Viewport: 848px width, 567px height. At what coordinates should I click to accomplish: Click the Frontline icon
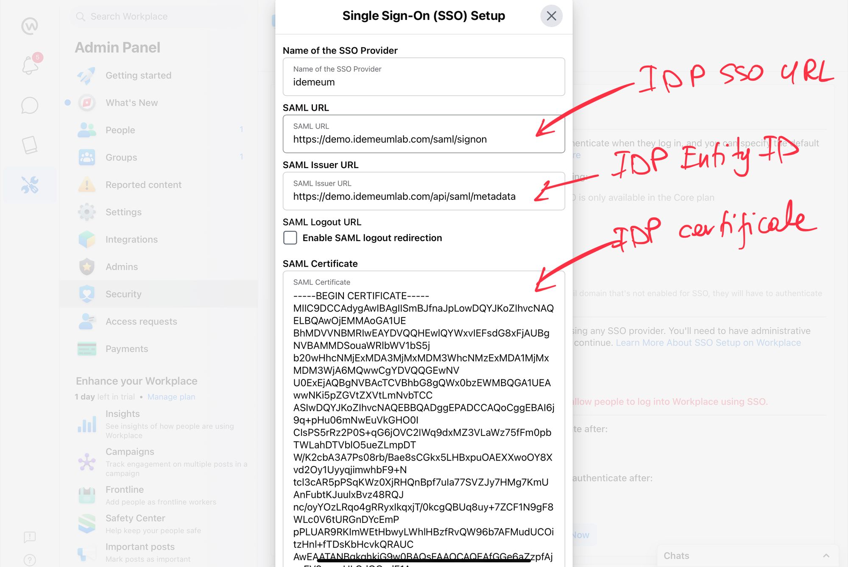coord(87,495)
